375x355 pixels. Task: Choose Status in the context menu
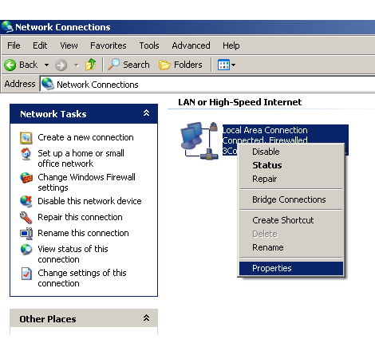pos(291,165)
